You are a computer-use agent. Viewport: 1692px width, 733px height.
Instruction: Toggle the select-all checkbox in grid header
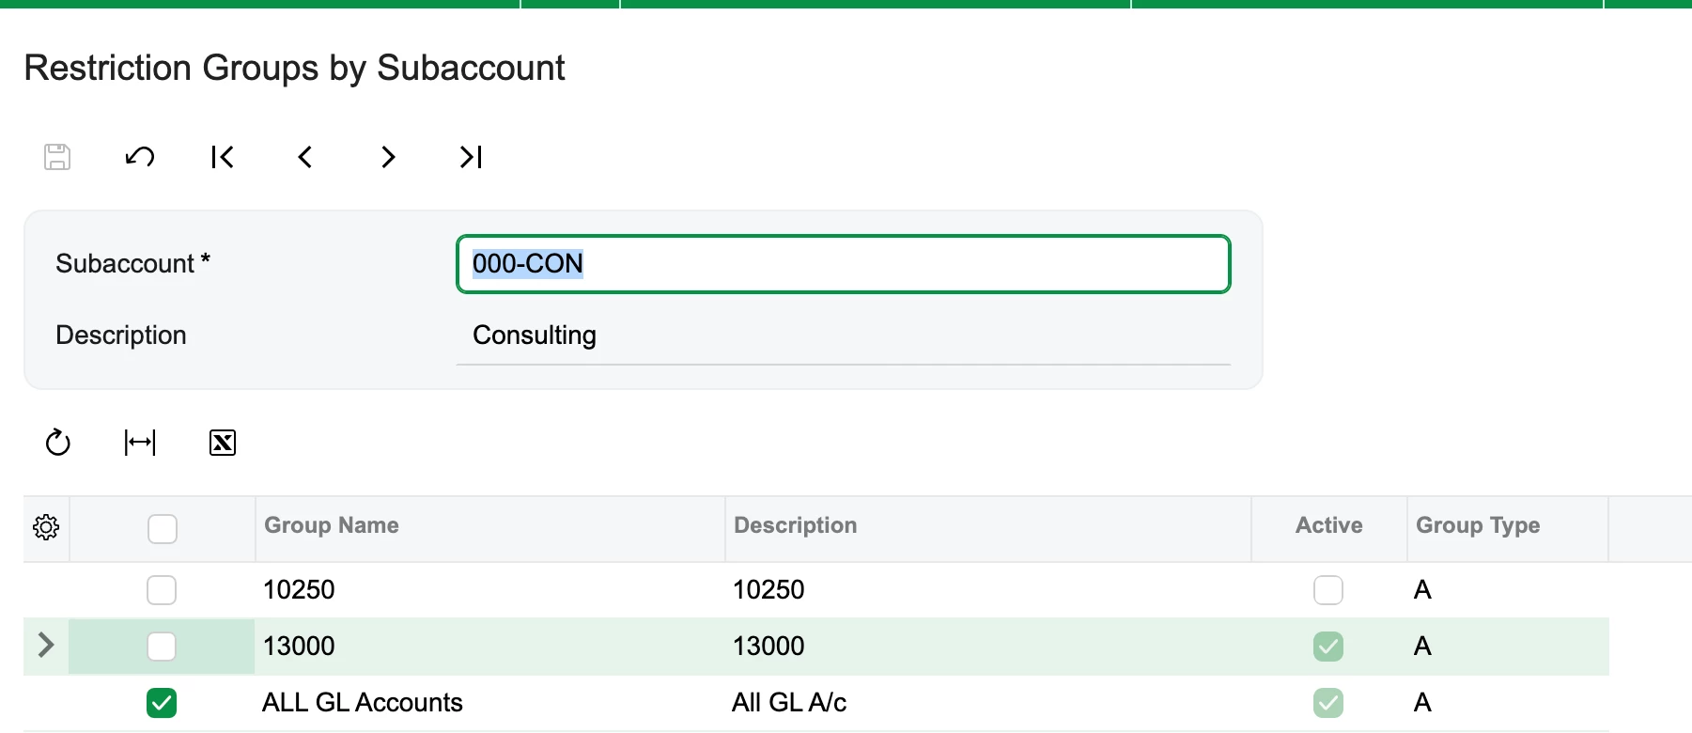pyautogui.click(x=163, y=529)
